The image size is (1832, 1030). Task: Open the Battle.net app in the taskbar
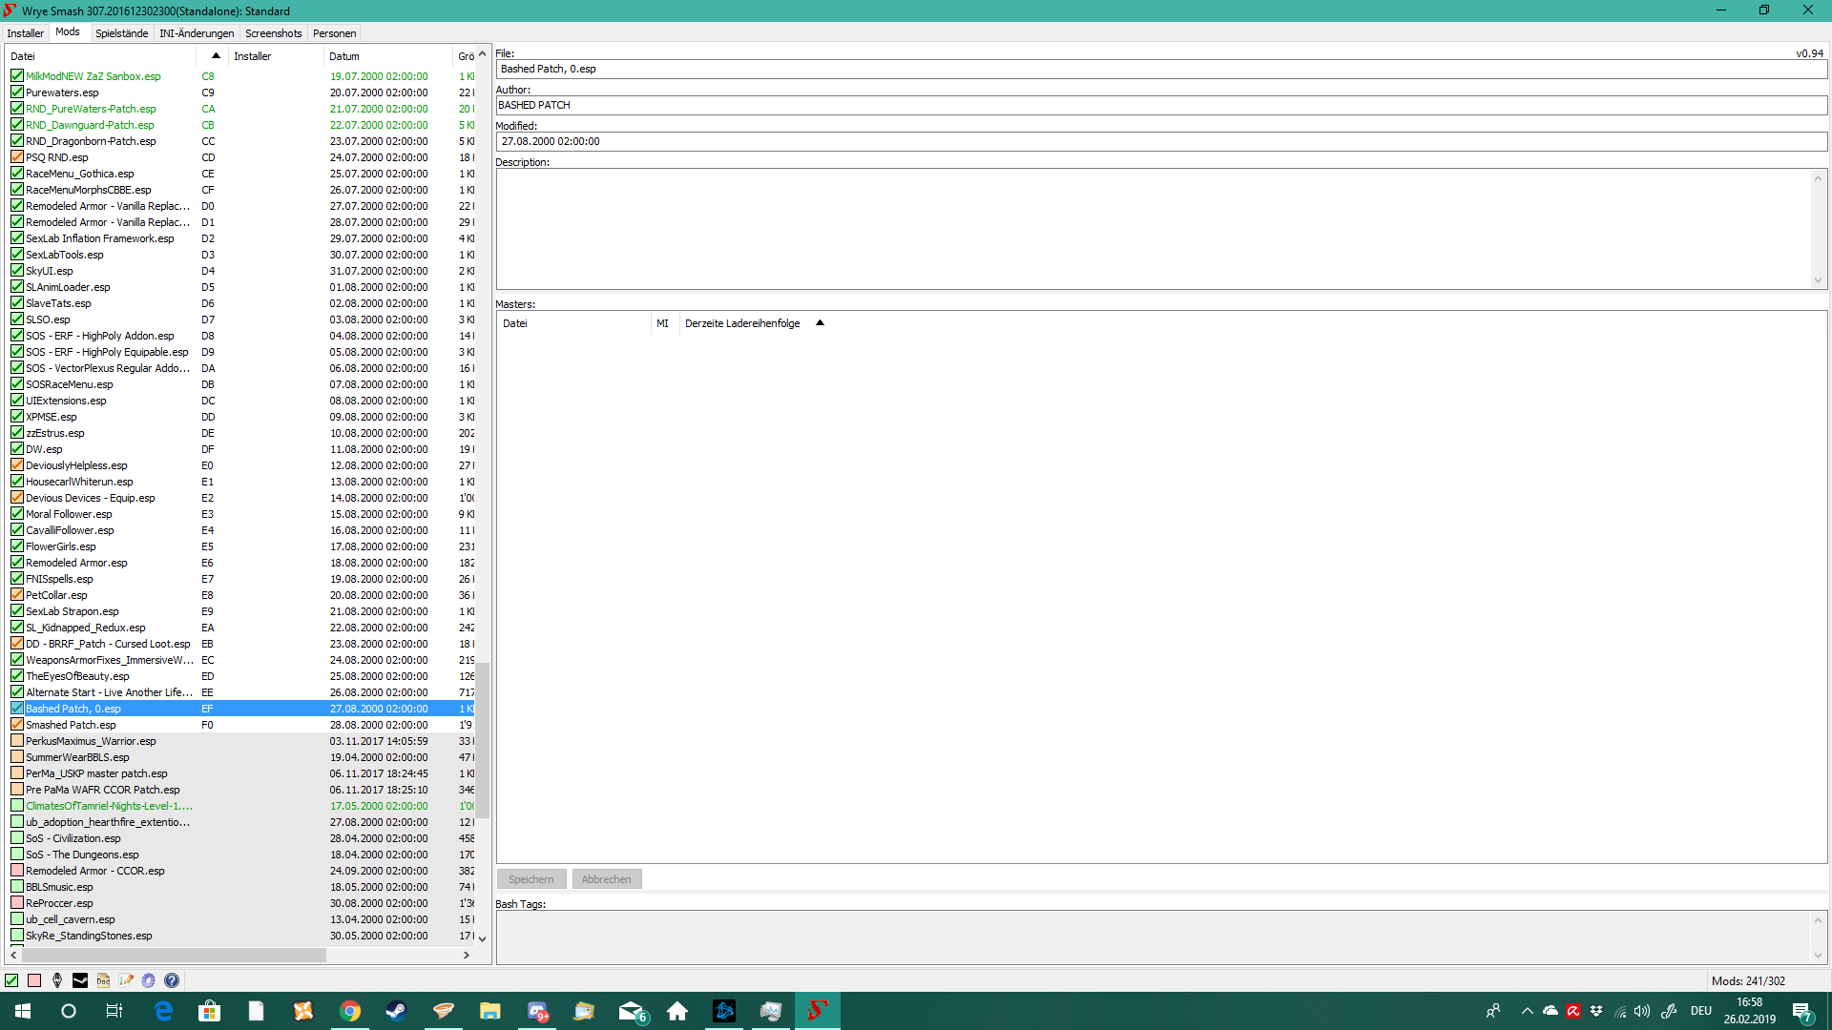[724, 1011]
